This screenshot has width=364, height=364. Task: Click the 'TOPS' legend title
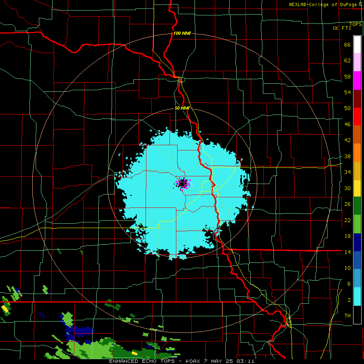pyautogui.click(x=356, y=24)
